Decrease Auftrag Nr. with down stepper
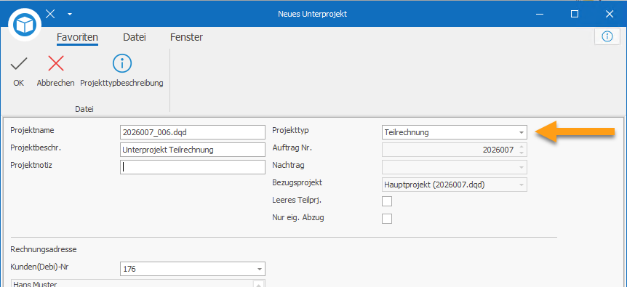The width and height of the screenshot is (627, 287). (522, 153)
